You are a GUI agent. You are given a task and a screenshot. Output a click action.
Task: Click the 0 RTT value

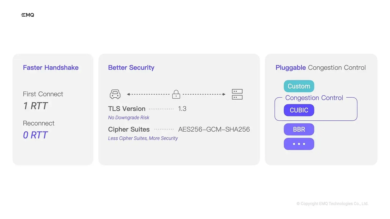[x=35, y=135]
